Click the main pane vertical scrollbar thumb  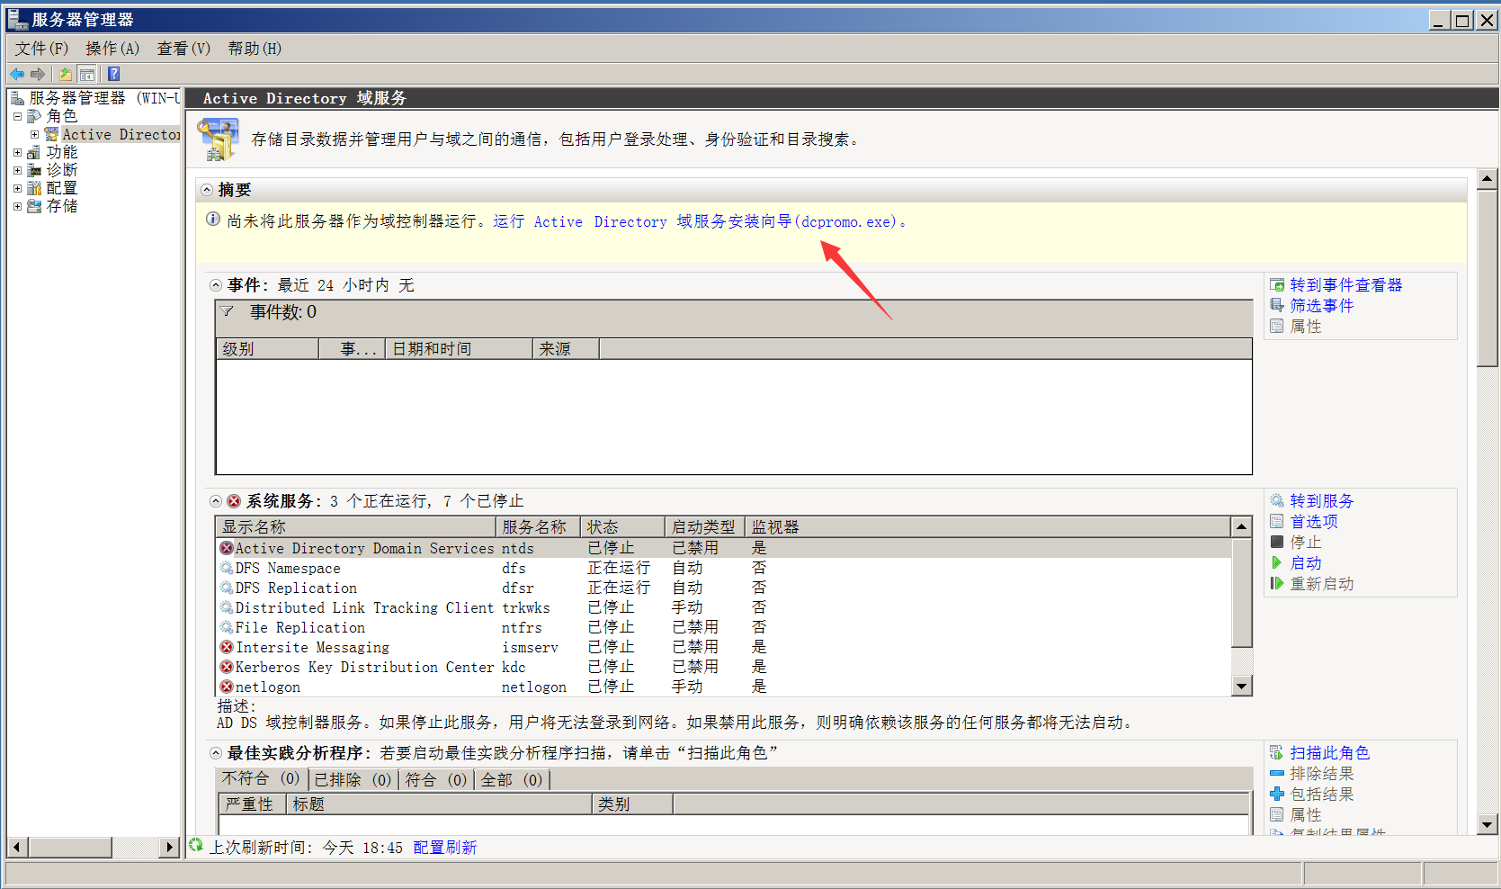pyautogui.click(x=1488, y=278)
